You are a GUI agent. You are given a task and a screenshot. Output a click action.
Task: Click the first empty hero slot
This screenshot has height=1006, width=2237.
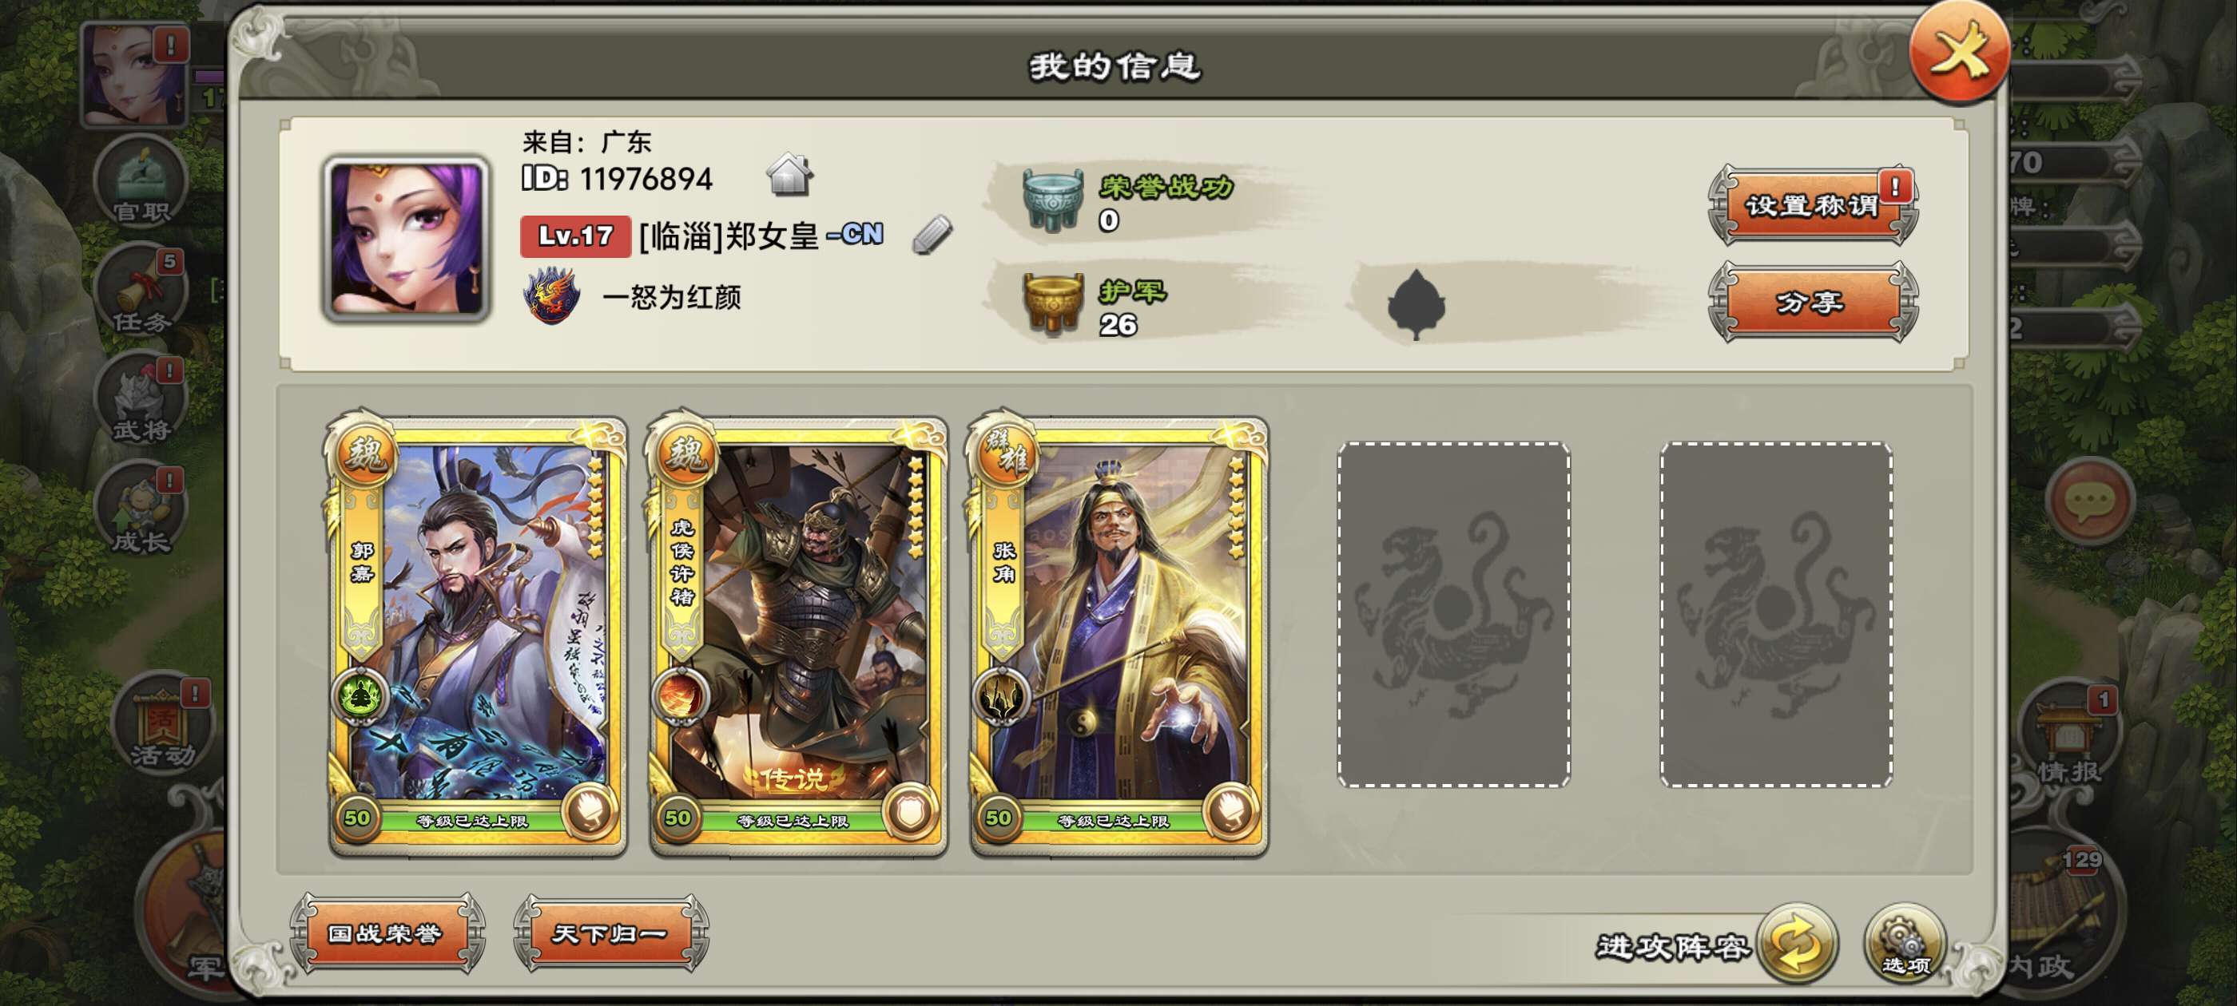point(1452,615)
